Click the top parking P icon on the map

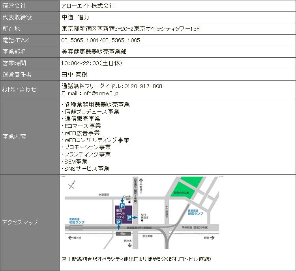(x=122, y=206)
